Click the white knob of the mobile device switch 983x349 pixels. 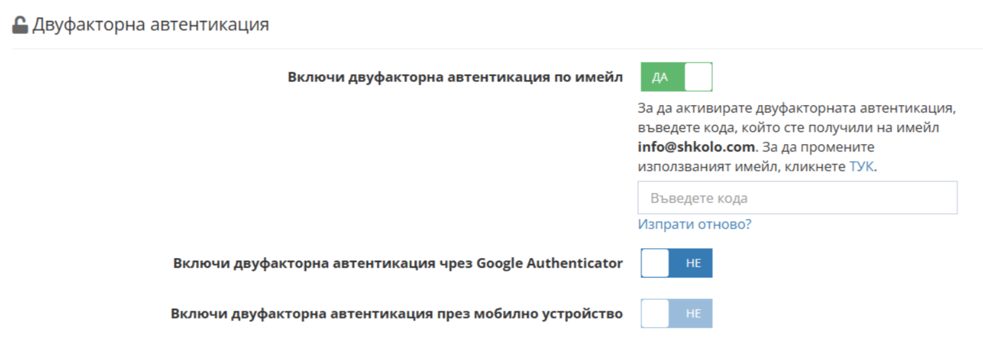click(655, 313)
